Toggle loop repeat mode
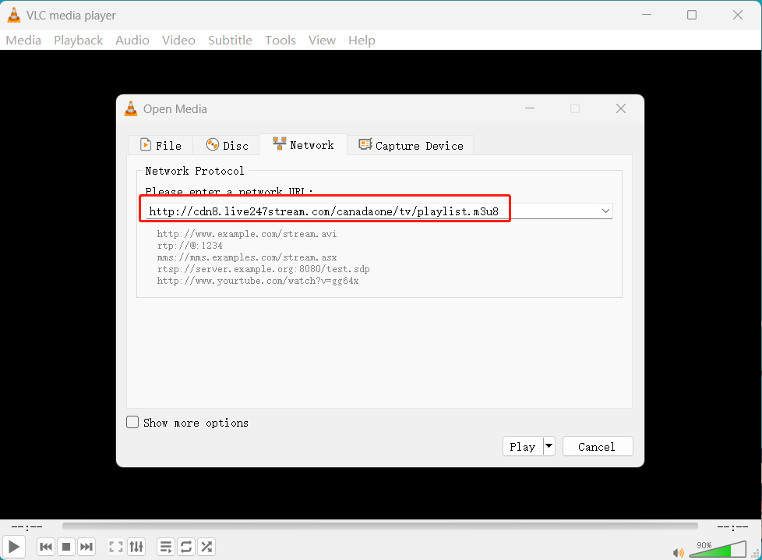Screen dimensions: 762x560 click(186, 547)
